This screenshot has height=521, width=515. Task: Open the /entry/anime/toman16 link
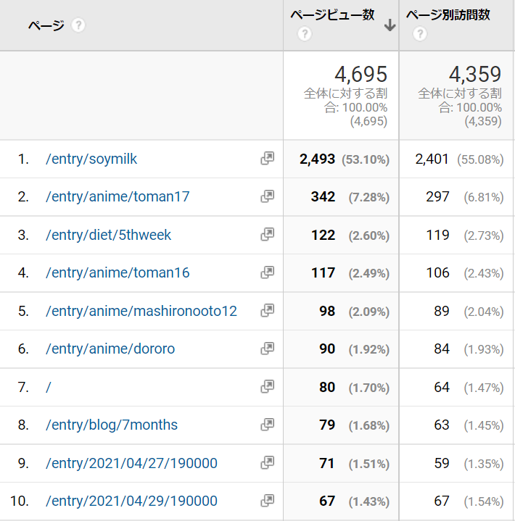[x=118, y=272]
